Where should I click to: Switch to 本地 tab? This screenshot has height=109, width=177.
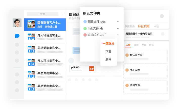click(x=156, y=26)
